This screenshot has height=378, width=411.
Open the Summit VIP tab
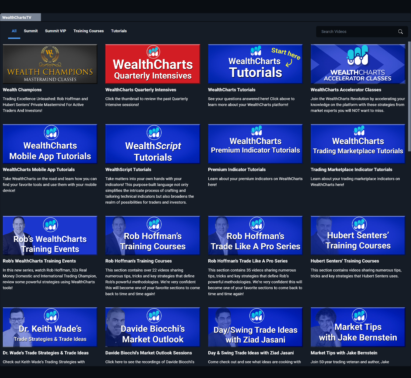click(56, 31)
